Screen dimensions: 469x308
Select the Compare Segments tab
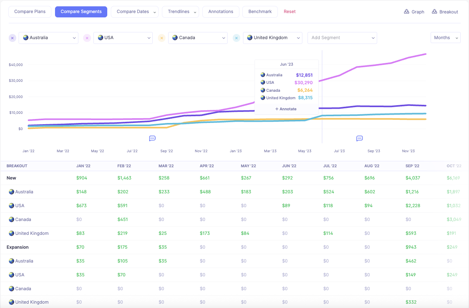(x=81, y=11)
